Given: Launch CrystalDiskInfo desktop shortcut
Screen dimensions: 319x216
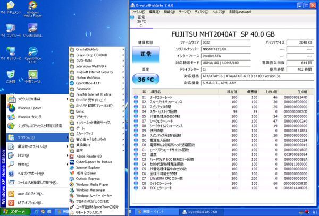Looking at the screenshot, I should click(x=32, y=30).
